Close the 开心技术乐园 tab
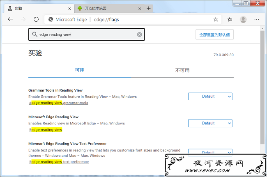This screenshot has height=177, width=267. 140,9
